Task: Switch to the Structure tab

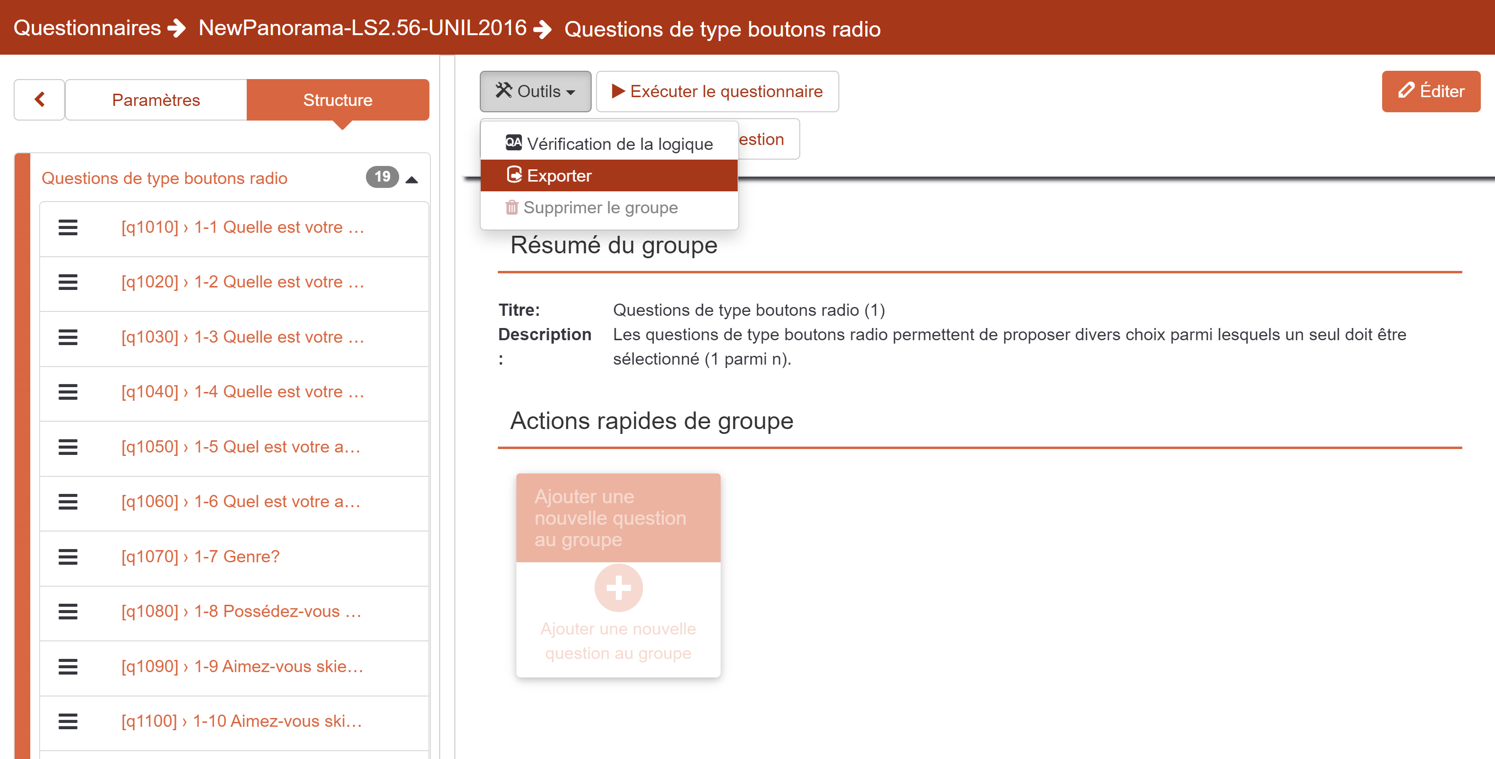Action: click(x=338, y=100)
